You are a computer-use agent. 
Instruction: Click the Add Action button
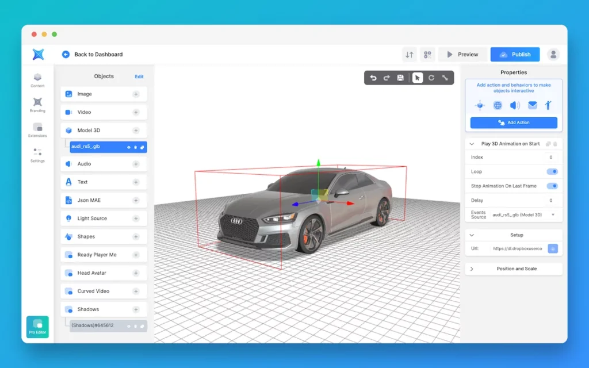(514, 122)
